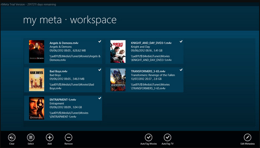
Task: Uncheck the TRANSFORMERS_3-65.m4v checkmark
Action: [x=181, y=70]
